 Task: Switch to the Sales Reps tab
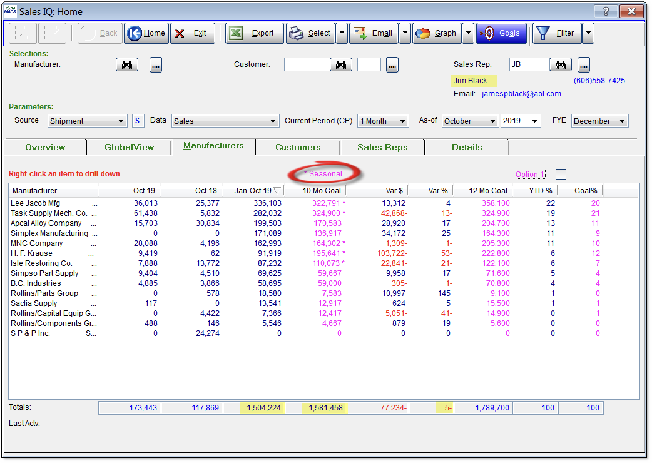(382, 147)
